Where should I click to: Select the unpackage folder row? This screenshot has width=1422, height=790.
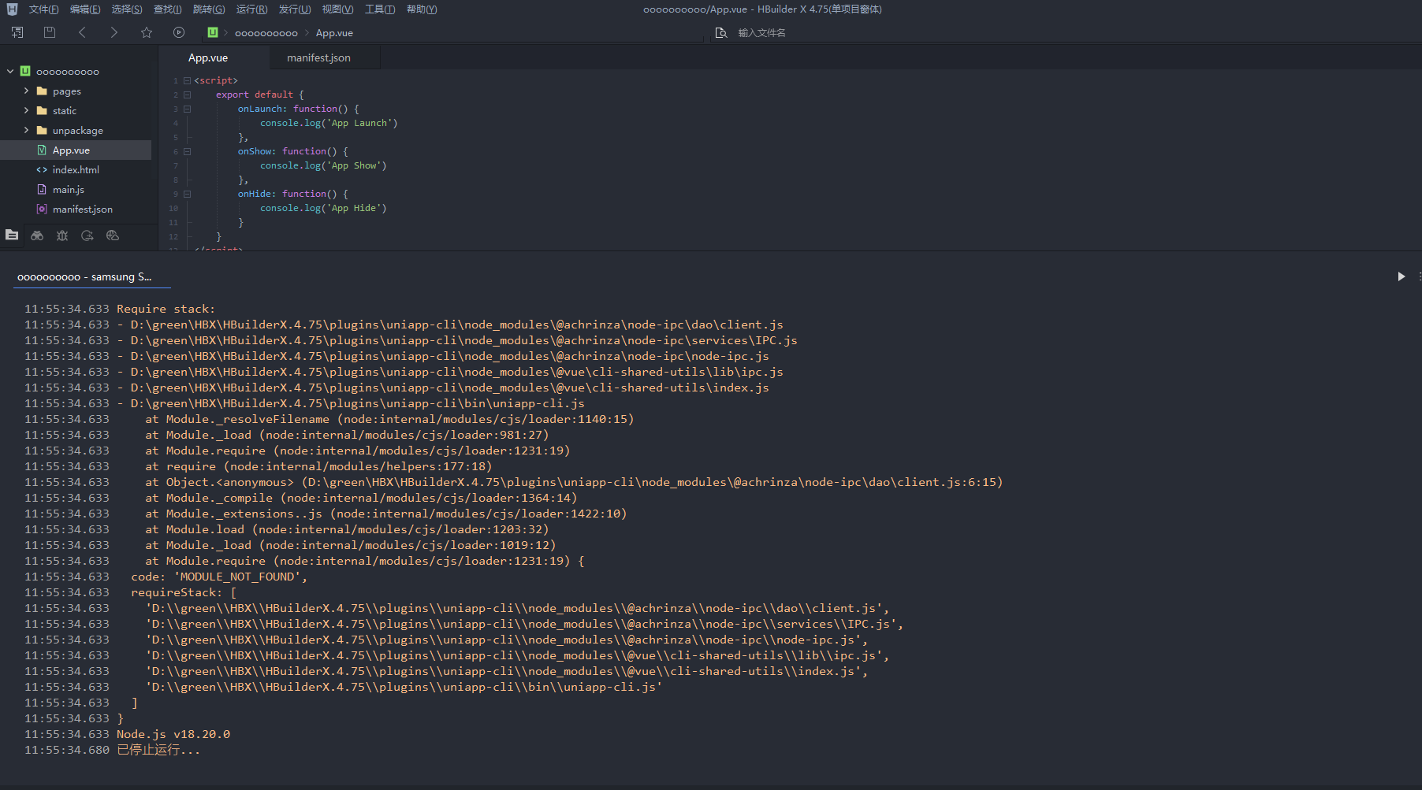click(76, 130)
